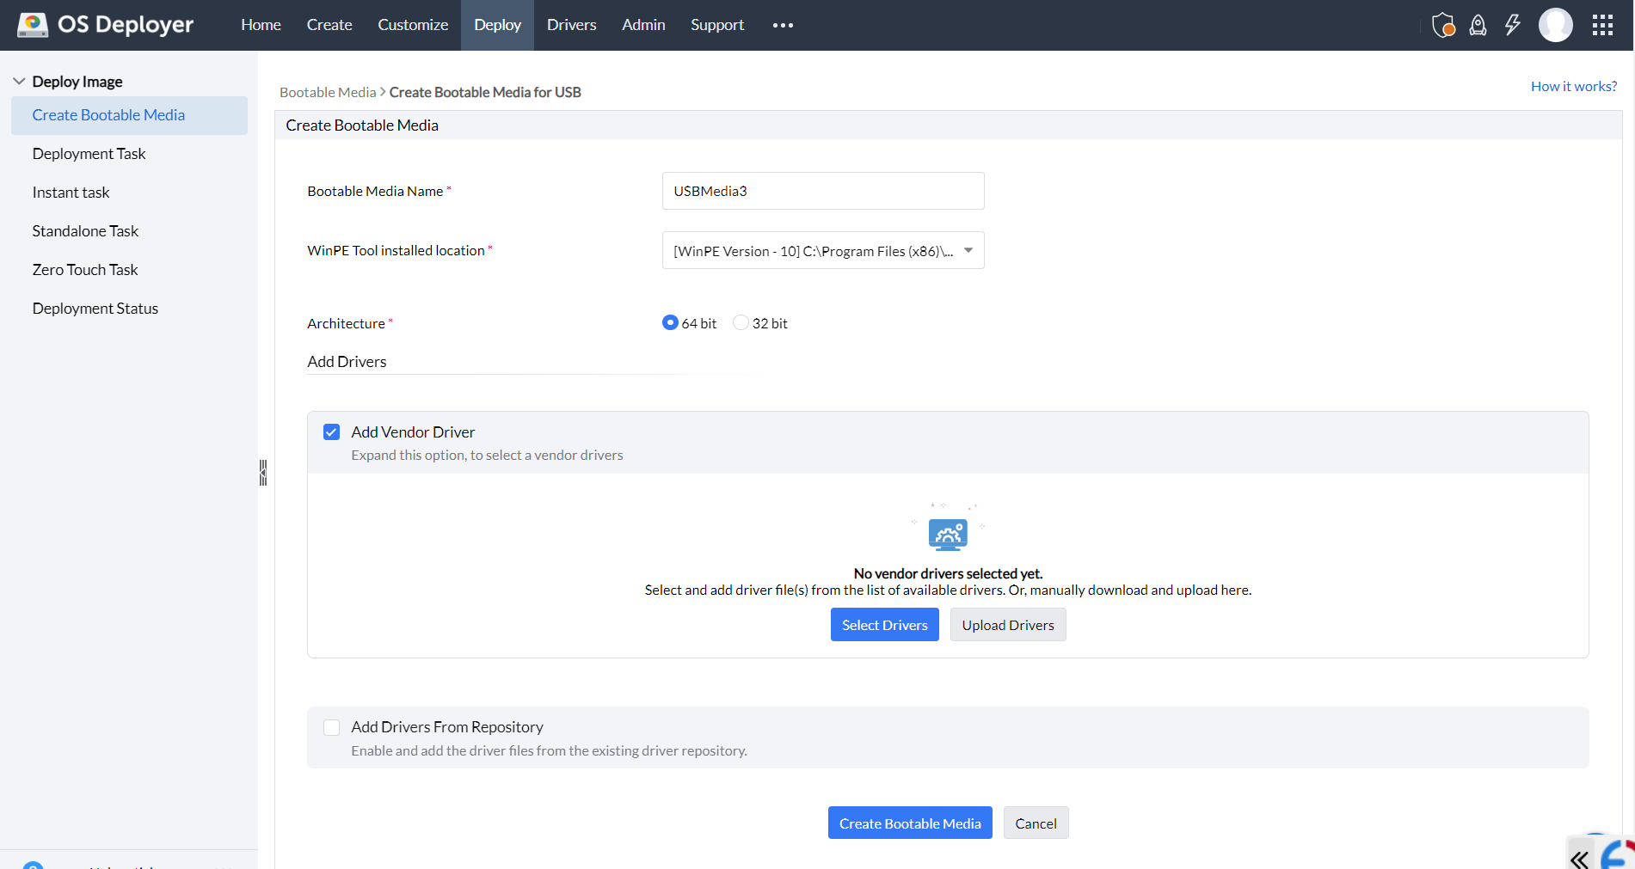
Task: Click the shield icon with orange badge
Action: (x=1442, y=25)
